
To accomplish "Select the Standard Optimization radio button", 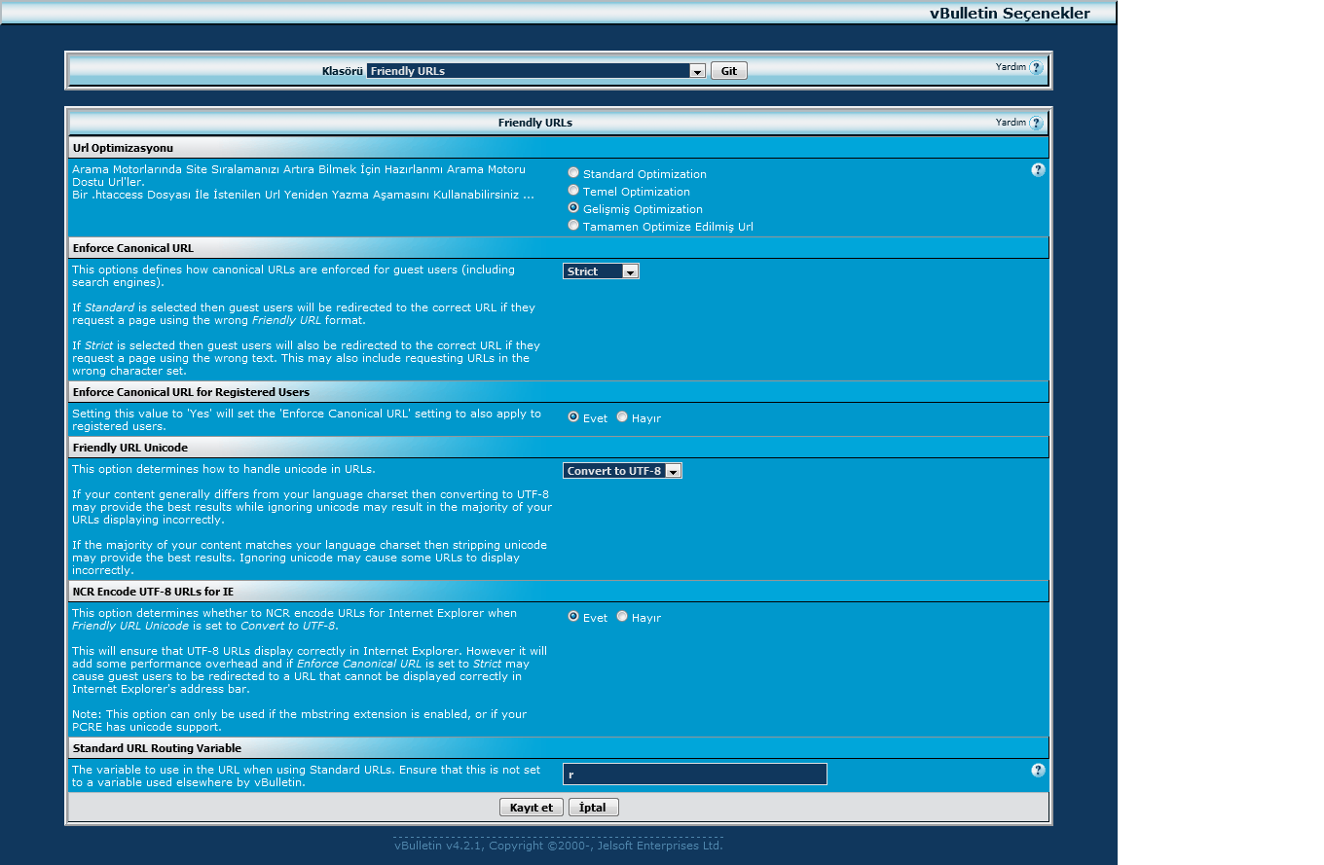I will click(x=573, y=172).
